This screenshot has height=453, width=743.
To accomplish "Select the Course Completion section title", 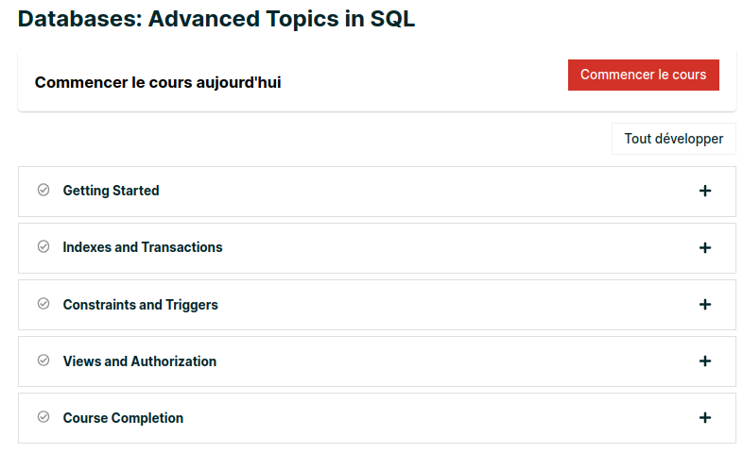I will (x=123, y=418).
